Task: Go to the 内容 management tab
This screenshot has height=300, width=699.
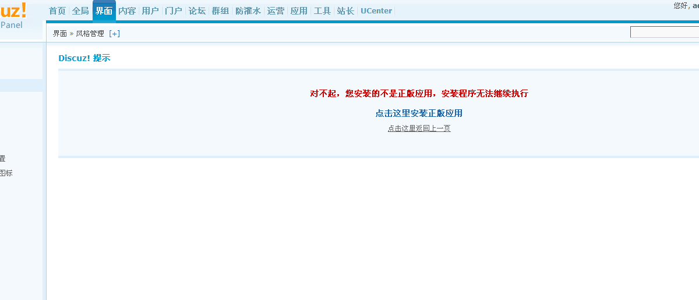Action: [127, 11]
